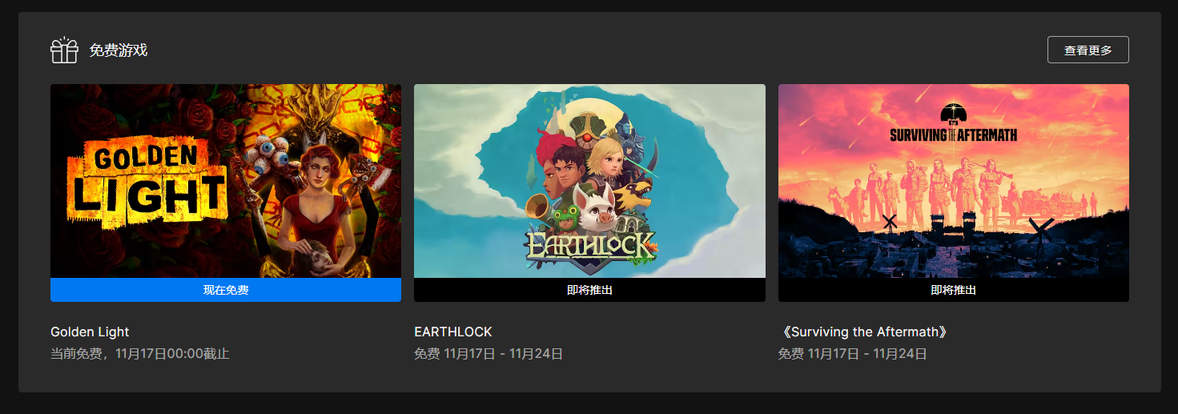This screenshot has height=414, width=1178.
Task: Open the 查看更多 button
Action: pyautogui.click(x=1088, y=50)
